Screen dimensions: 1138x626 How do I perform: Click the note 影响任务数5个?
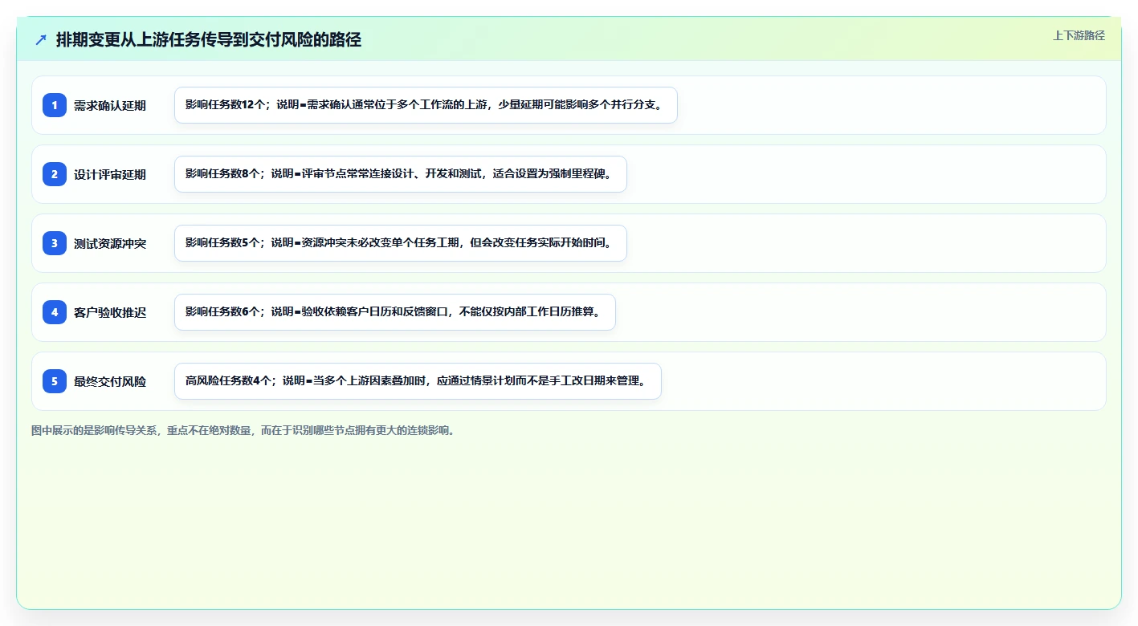click(x=401, y=243)
